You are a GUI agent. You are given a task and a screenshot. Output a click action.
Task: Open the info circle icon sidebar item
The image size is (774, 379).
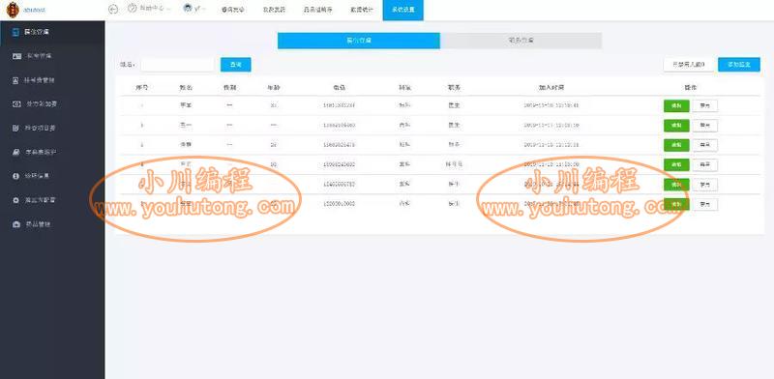[x=16, y=176]
